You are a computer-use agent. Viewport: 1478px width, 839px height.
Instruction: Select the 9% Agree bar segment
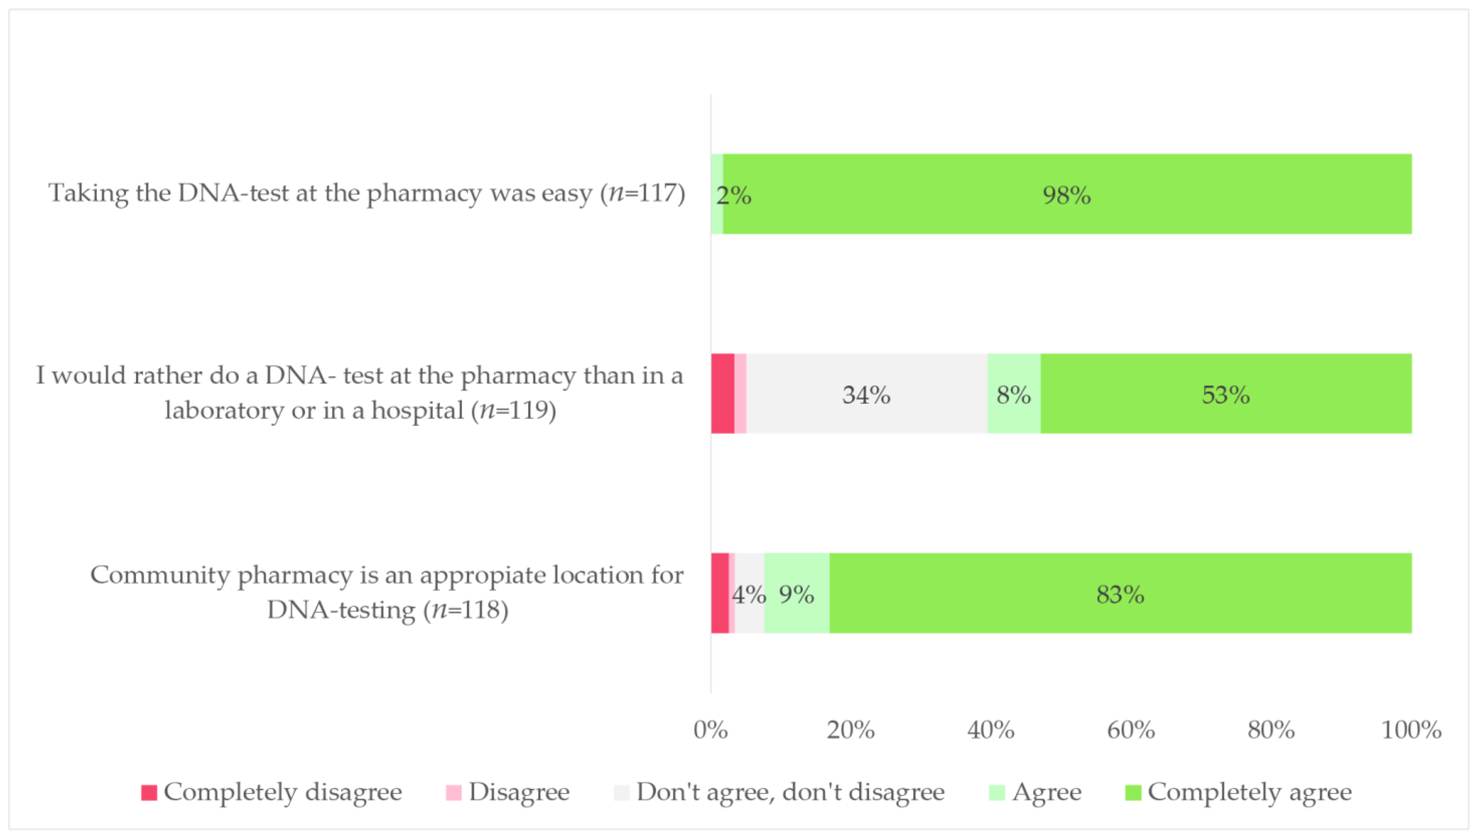click(x=797, y=593)
